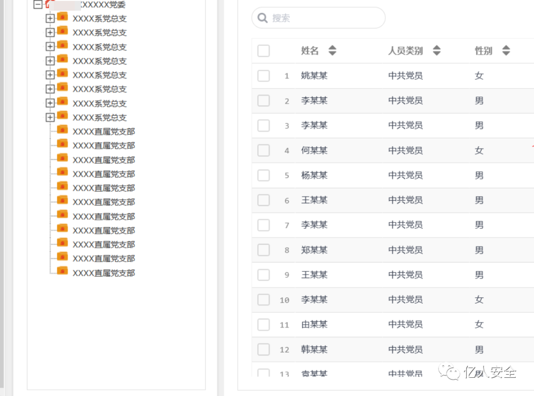Select the second XXXX直属党支部 tree item
Viewport: 534px width, 396px height.
pyautogui.click(x=104, y=145)
